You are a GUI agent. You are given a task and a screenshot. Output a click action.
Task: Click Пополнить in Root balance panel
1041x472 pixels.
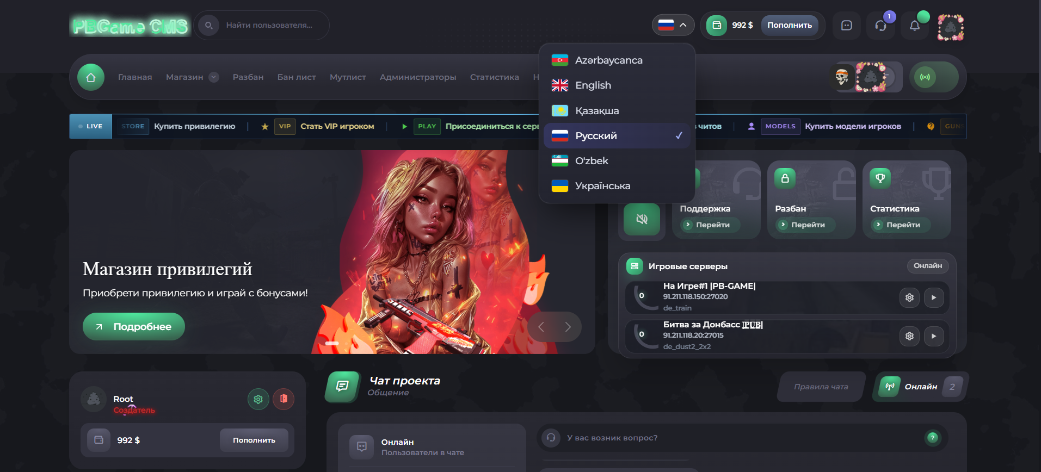pos(254,440)
